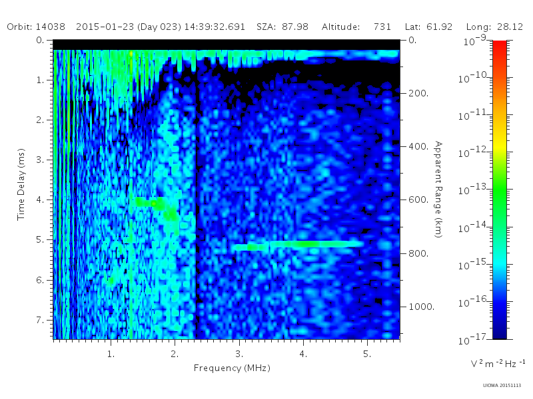
Task: Click the 'Apparent Range (km)' axis label
Action: tap(438, 190)
